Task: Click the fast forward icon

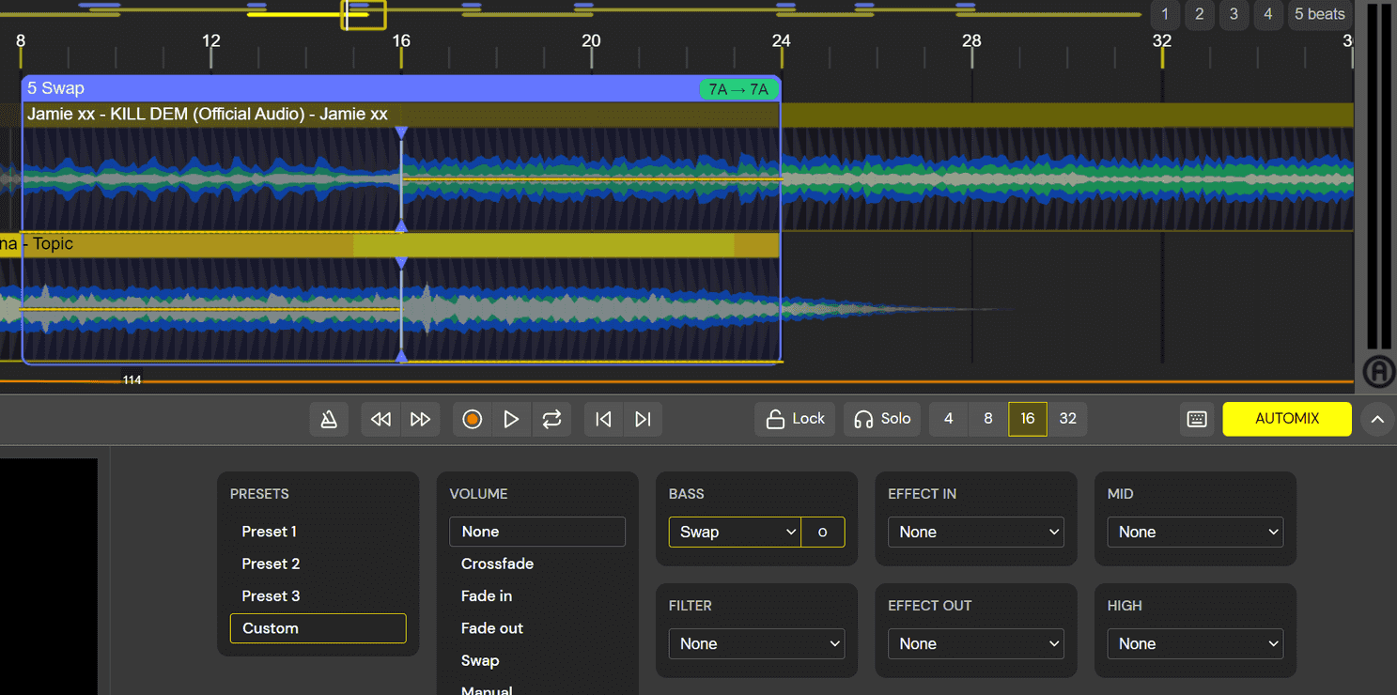Action: (420, 419)
